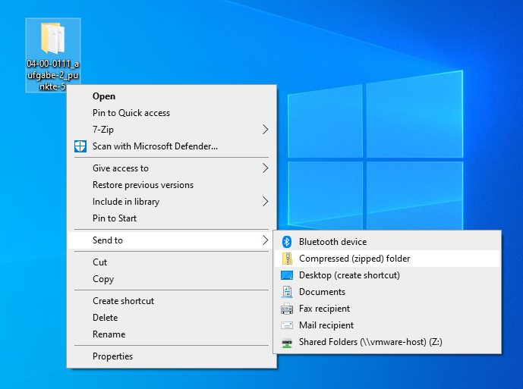Click the Desktop shortcut monitor icon
Screen dimensions: 523x389
click(x=287, y=275)
